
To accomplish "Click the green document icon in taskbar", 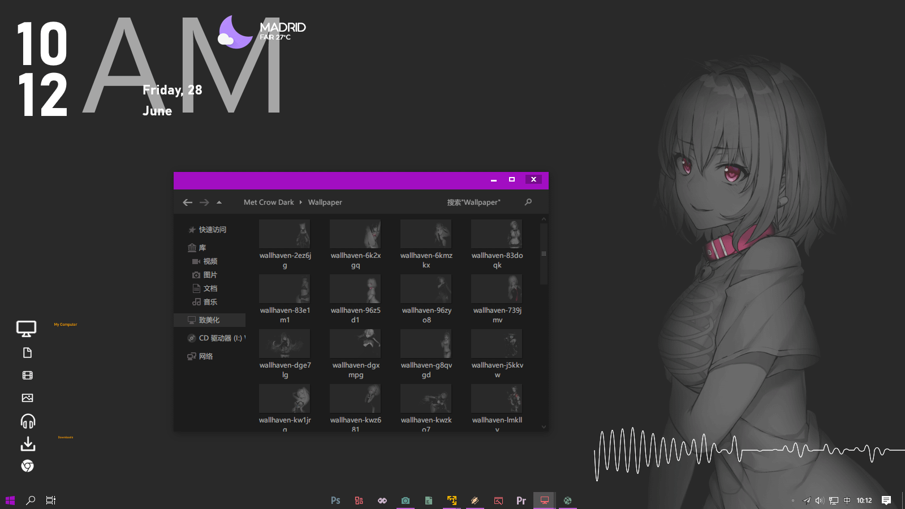I will [x=429, y=501].
